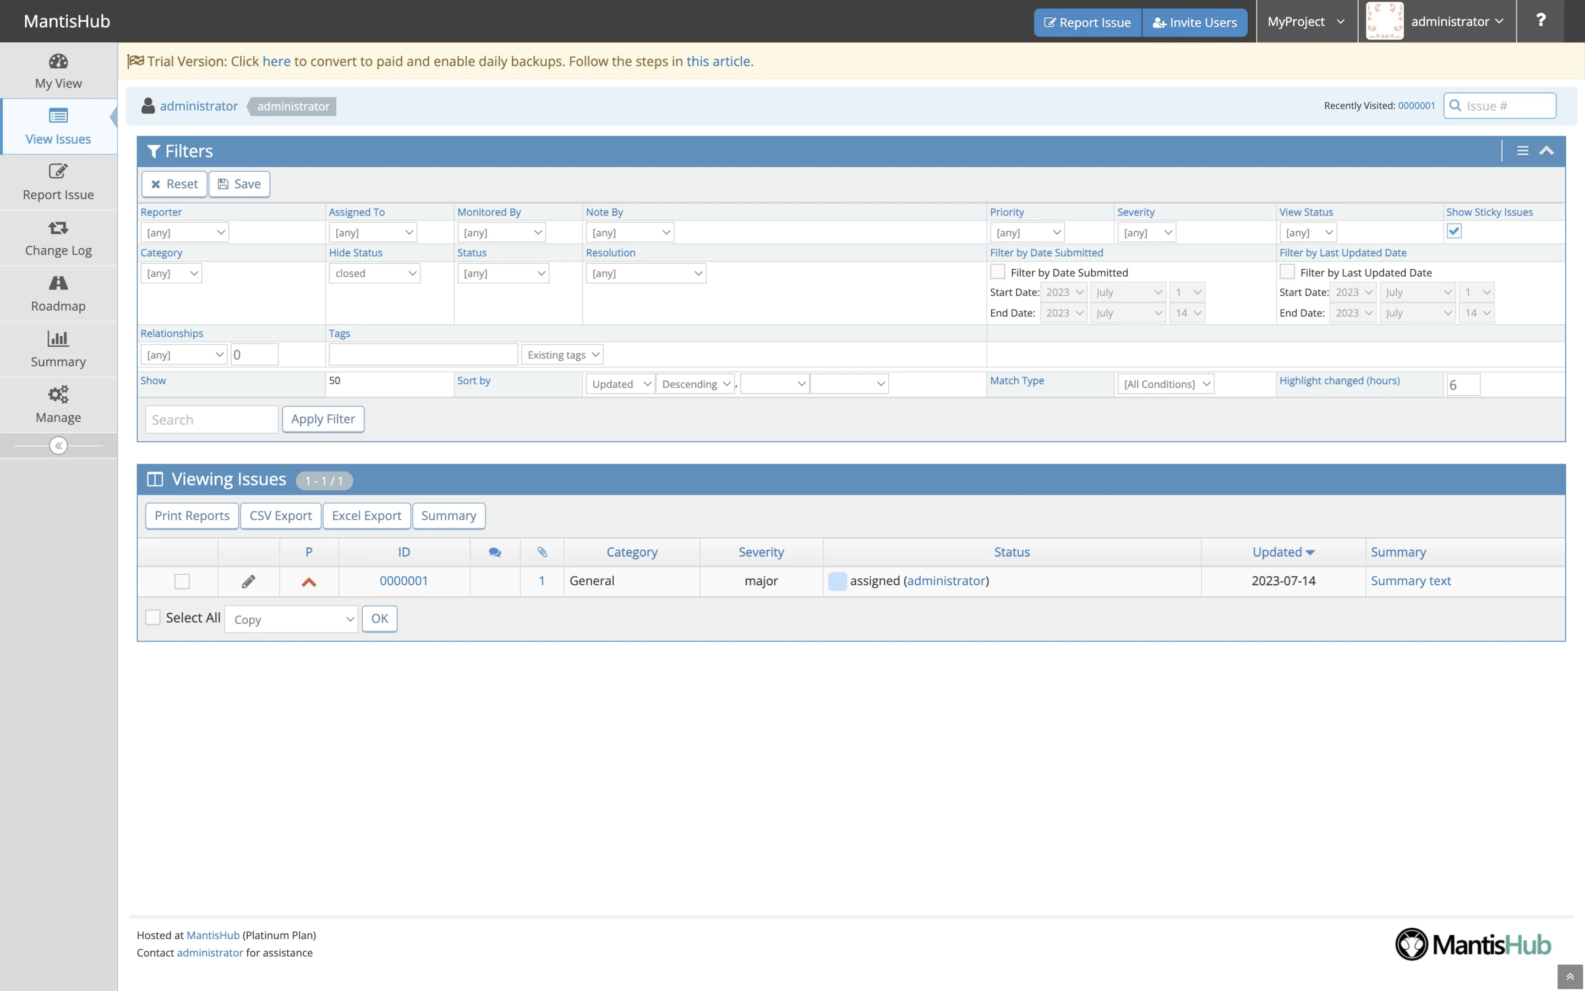Open the Priority filter dropdown

(x=1027, y=233)
